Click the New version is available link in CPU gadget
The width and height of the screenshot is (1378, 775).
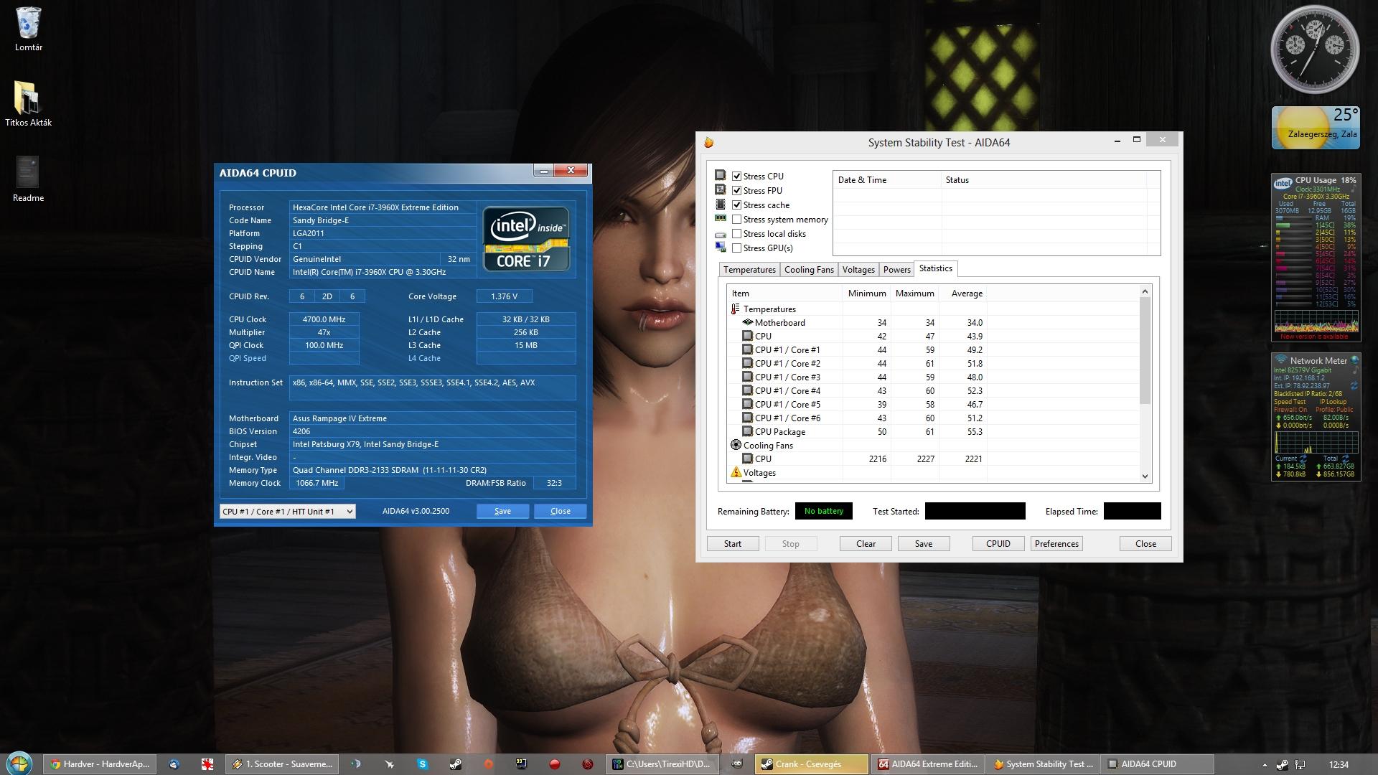tap(1314, 336)
